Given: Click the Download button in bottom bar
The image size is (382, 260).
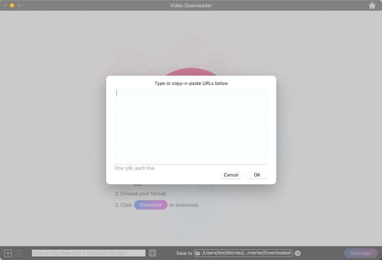Looking at the screenshot, I should pyautogui.click(x=361, y=253).
